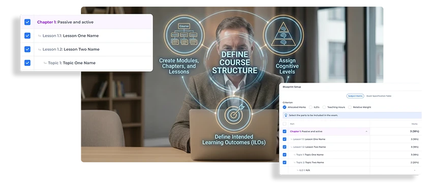Click the DEFINE COURSE STRUCTURE heading
The image size is (432, 188).
pos(234,62)
